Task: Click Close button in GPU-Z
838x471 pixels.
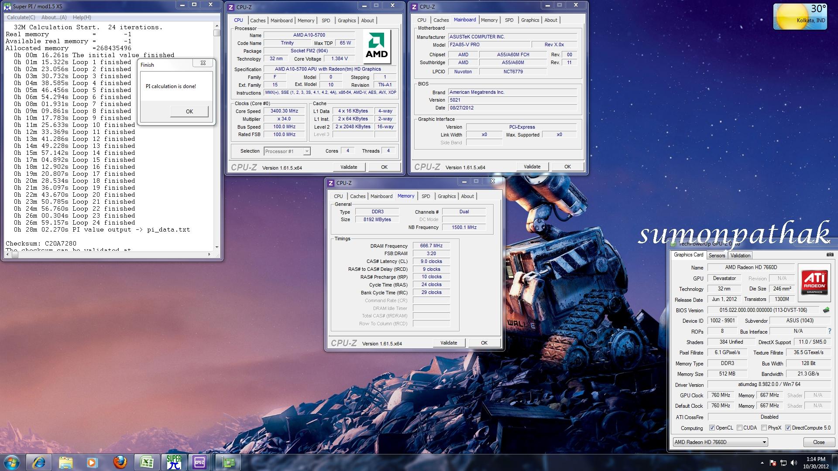Action: (819, 442)
